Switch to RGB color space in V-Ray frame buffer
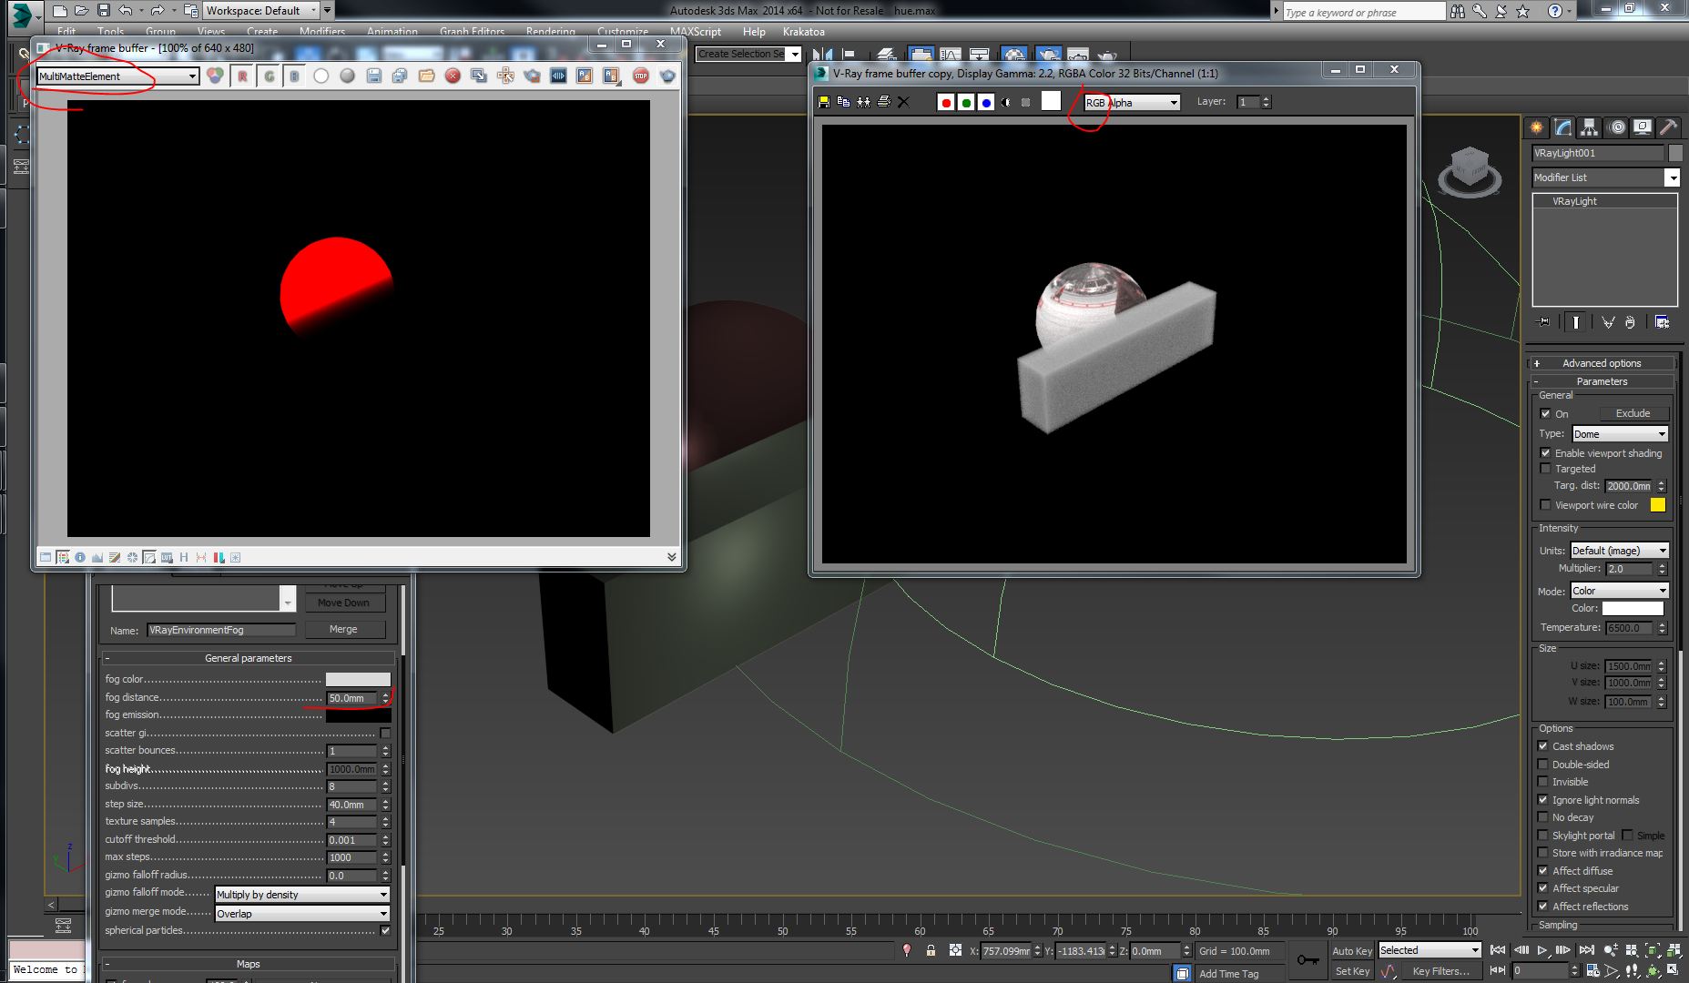 (x=215, y=76)
